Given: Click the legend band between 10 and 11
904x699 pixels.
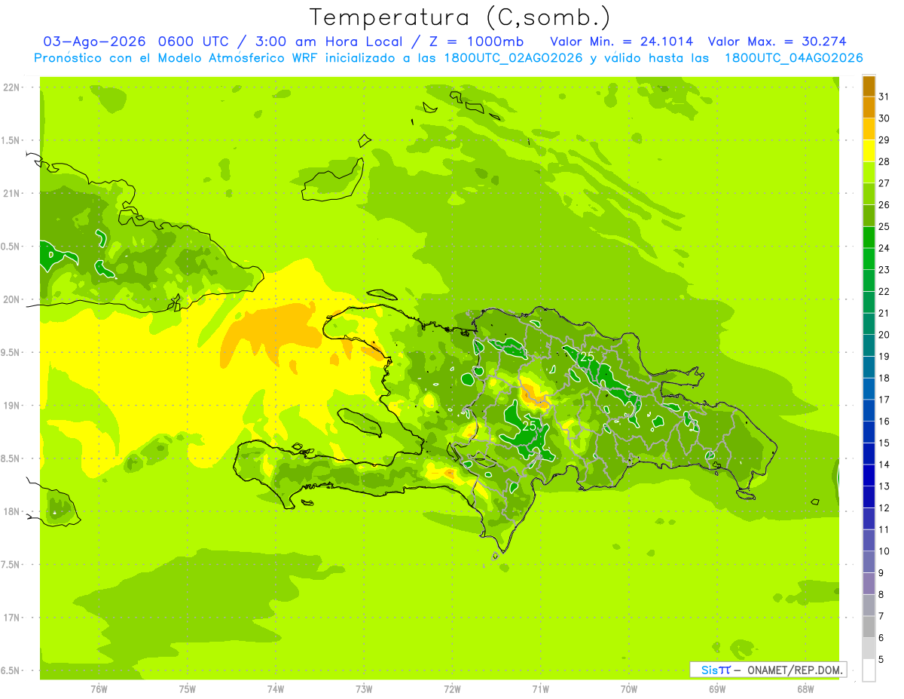Looking at the screenshot, I should [x=869, y=540].
